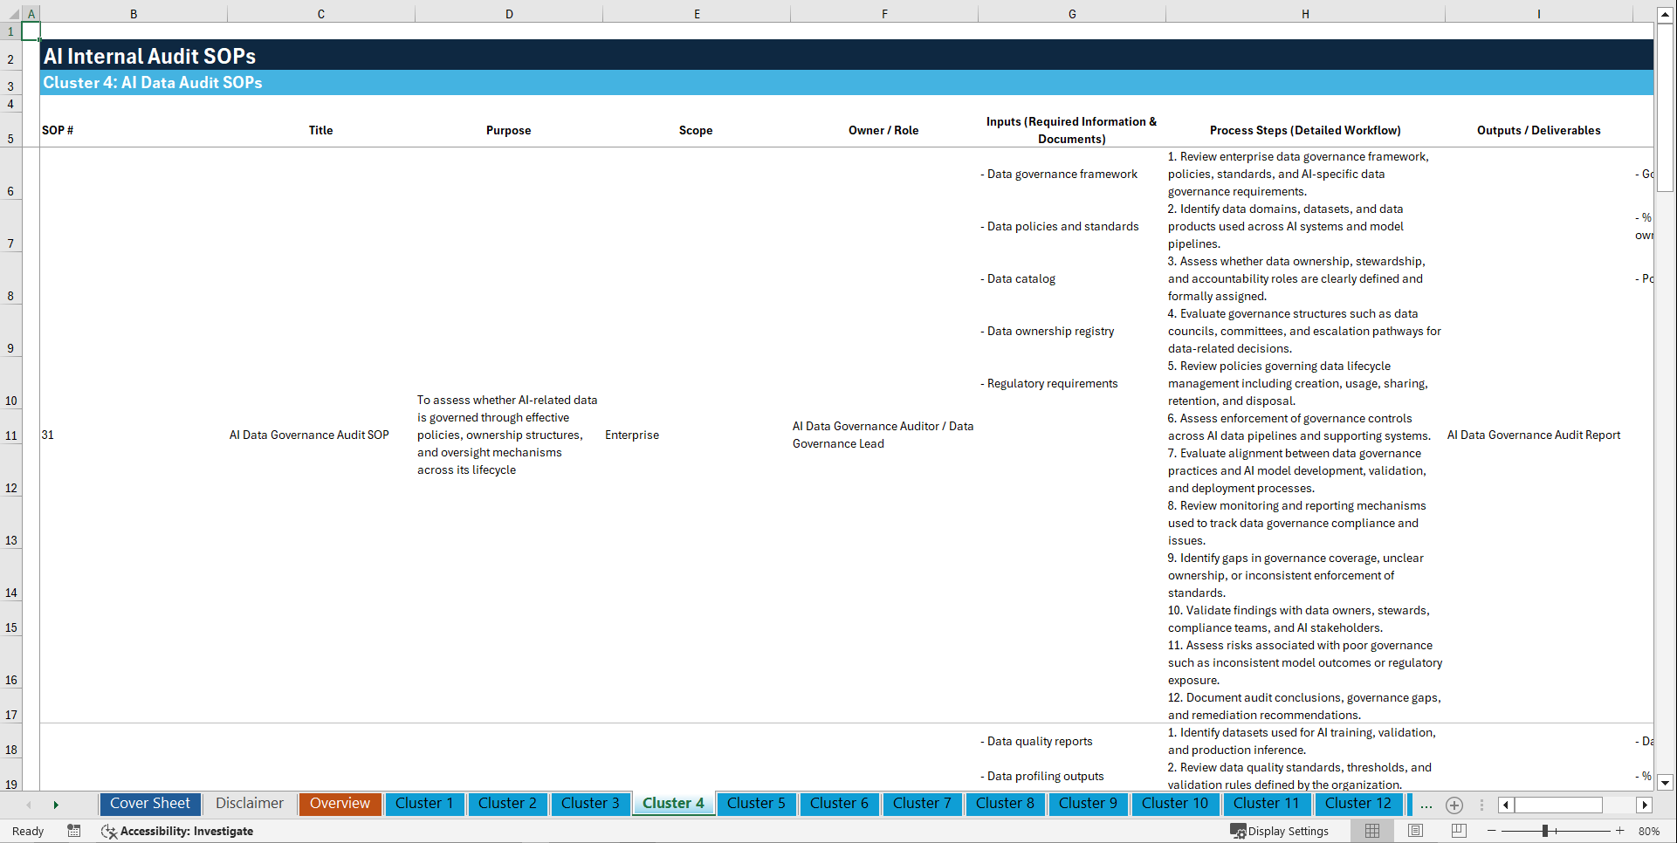Click the Data ownership registry input cell
This screenshot has width=1677, height=843.
pos(1072,332)
